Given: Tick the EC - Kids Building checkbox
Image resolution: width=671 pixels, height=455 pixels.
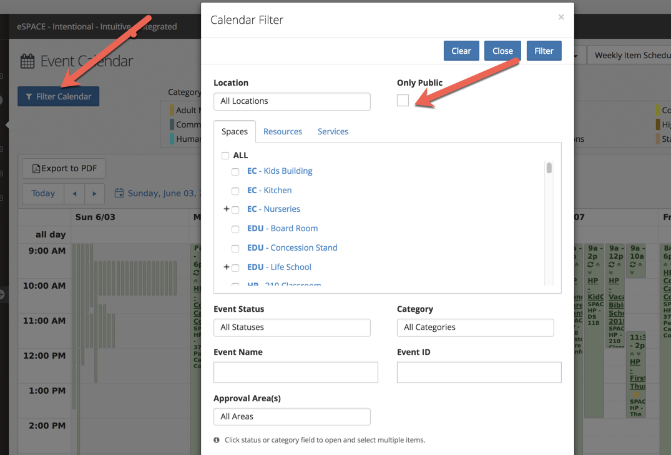Looking at the screenshot, I should tap(235, 172).
